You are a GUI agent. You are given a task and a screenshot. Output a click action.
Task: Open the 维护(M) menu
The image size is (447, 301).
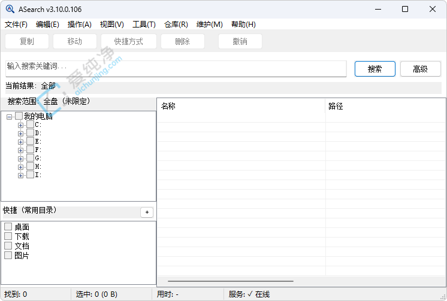click(210, 25)
